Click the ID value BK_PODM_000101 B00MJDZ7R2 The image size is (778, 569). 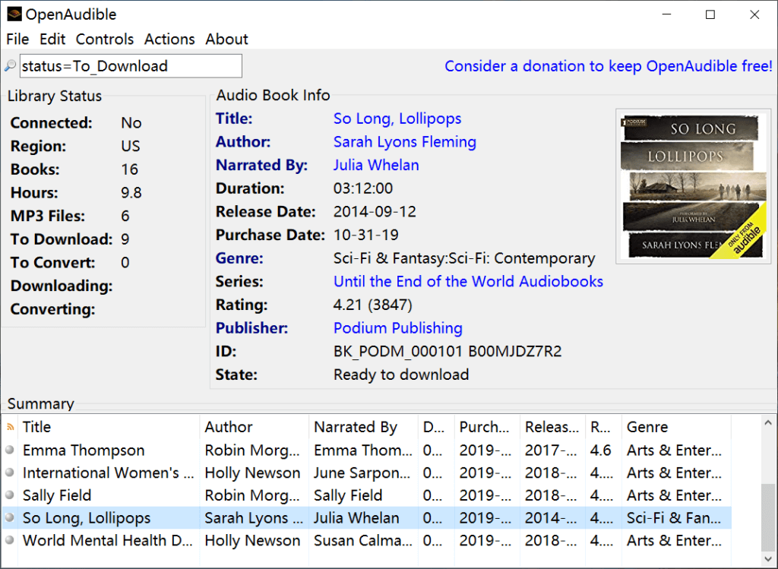tap(448, 351)
